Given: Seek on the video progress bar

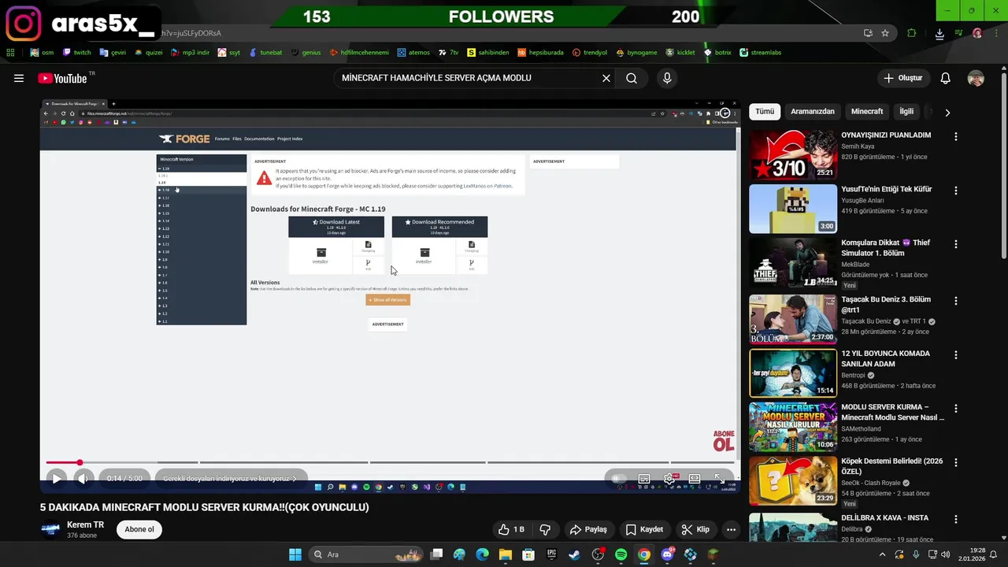Looking at the screenshot, I should click(390, 462).
